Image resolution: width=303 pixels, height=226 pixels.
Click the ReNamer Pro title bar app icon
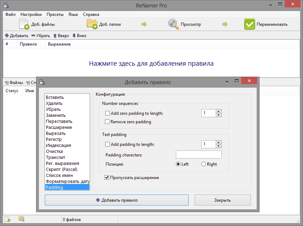pos(6,5)
